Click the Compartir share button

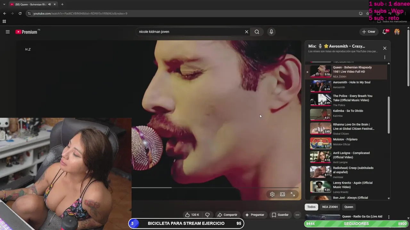(x=227, y=215)
